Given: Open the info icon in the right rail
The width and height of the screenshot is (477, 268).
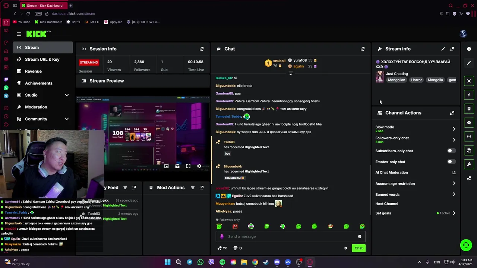Looking at the screenshot, I should [x=469, y=49].
